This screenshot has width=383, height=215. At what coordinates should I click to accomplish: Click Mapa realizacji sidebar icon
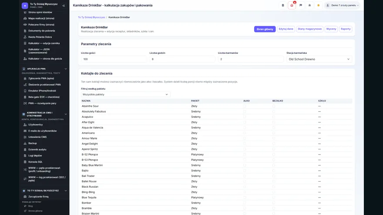(25, 18)
